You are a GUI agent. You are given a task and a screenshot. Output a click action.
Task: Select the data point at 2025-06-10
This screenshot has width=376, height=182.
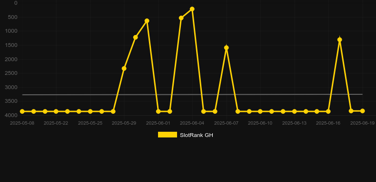[x=260, y=111]
